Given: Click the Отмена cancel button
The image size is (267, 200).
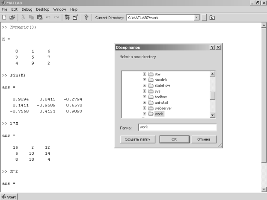Looking at the screenshot, I should pyautogui.click(x=204, y=139).
